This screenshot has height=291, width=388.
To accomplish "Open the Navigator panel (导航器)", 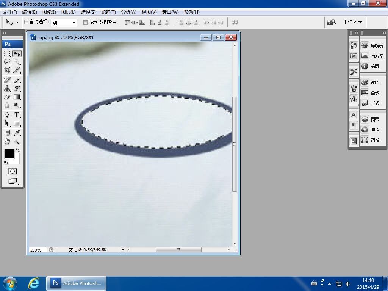I will [x=372, y=46].
